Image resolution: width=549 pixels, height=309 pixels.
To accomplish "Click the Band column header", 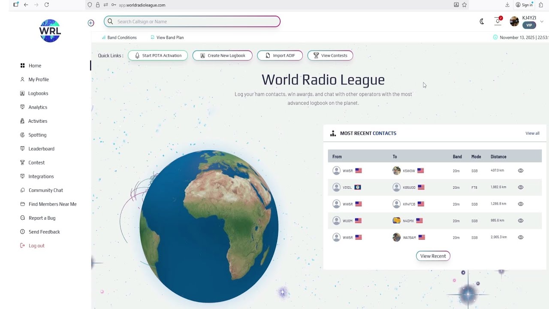I will [x=457, y=157].
